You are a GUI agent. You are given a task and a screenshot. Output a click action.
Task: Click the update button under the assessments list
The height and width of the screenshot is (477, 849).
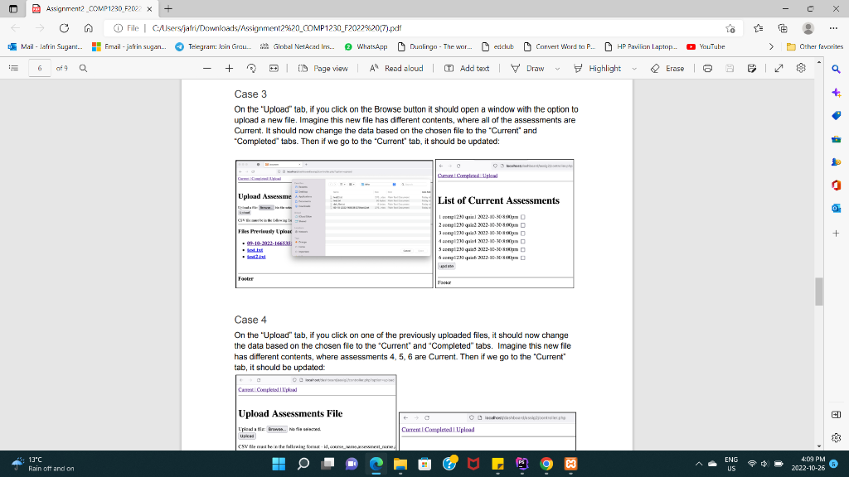(x=447, y=266)
